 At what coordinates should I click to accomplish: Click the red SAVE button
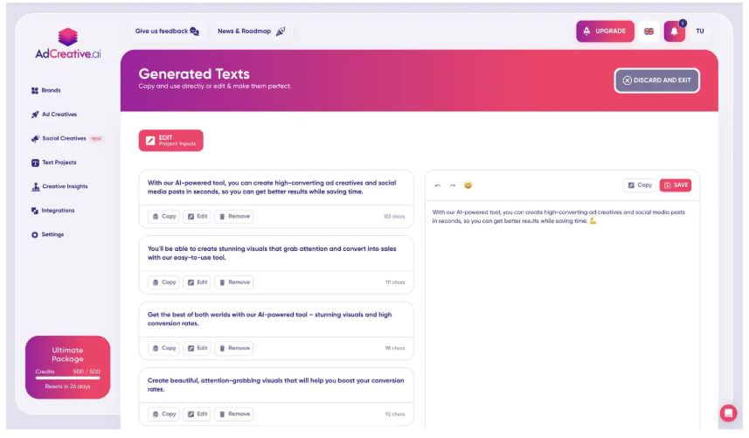click(x=676, y=185)
